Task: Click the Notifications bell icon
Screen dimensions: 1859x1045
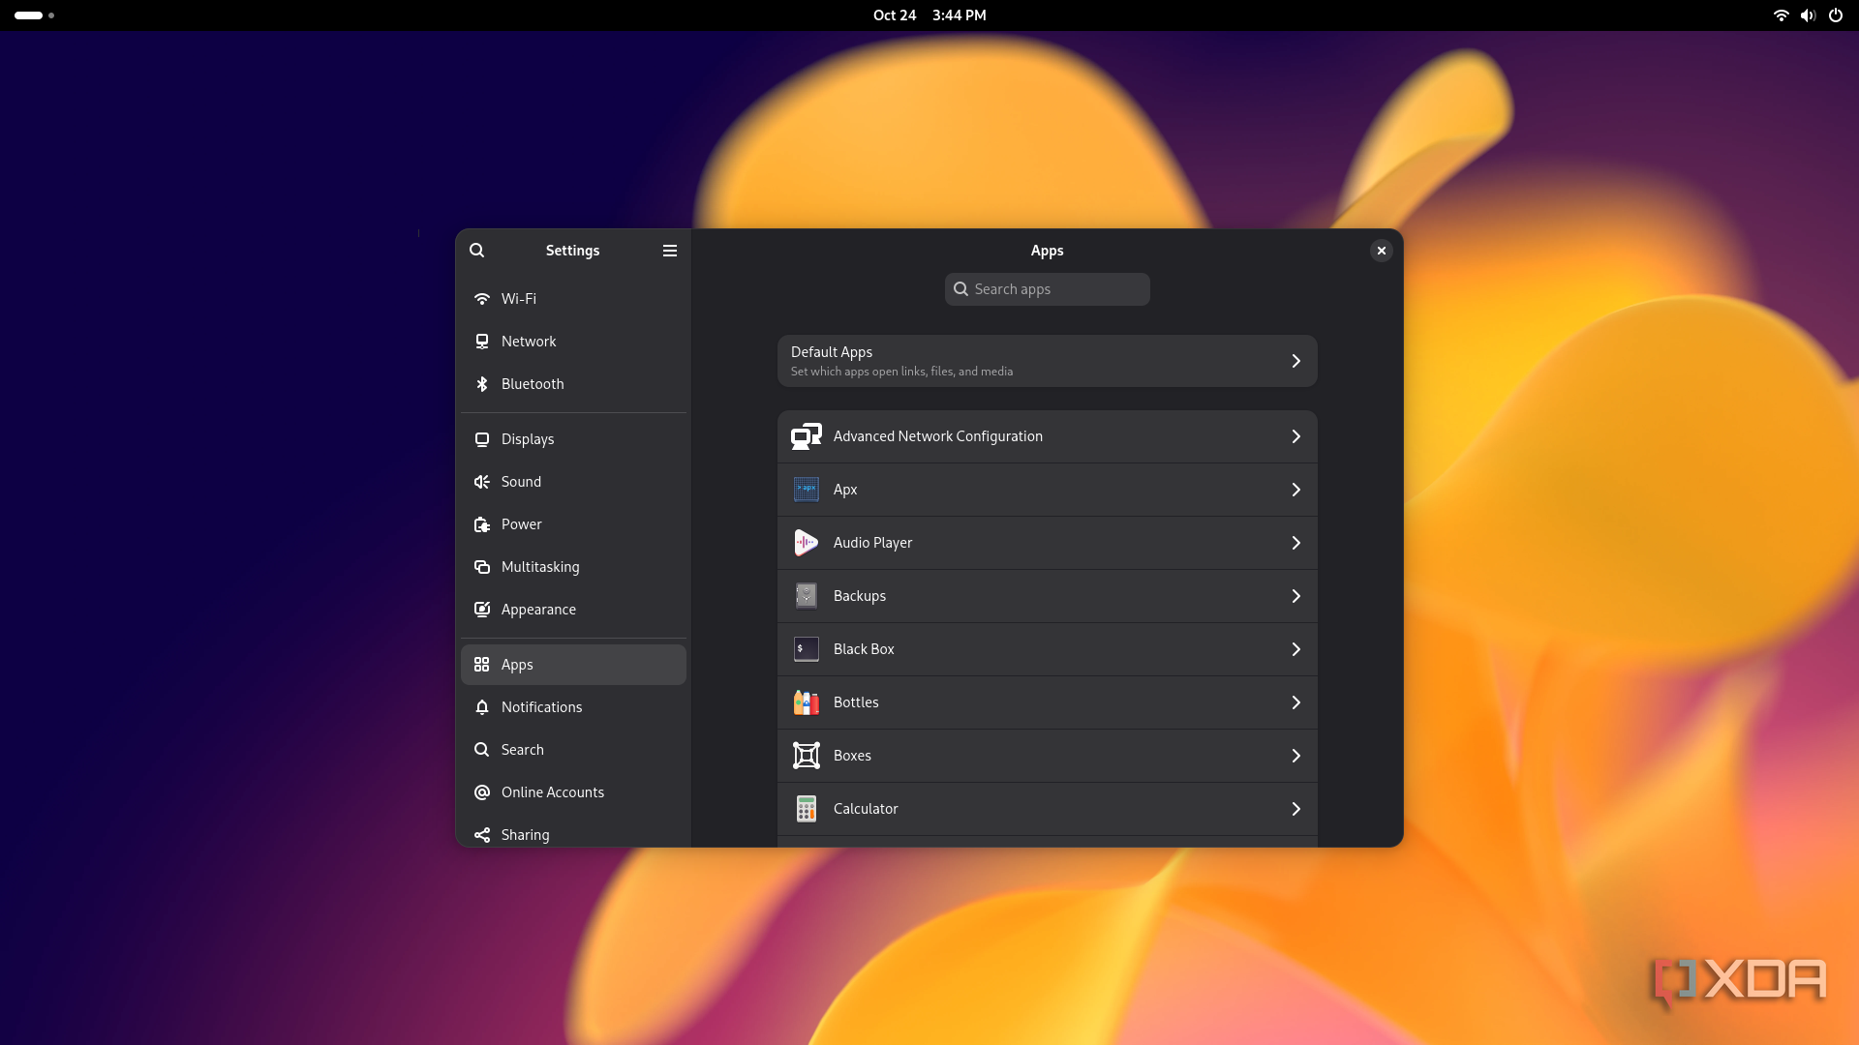Action: pos(482,707)
